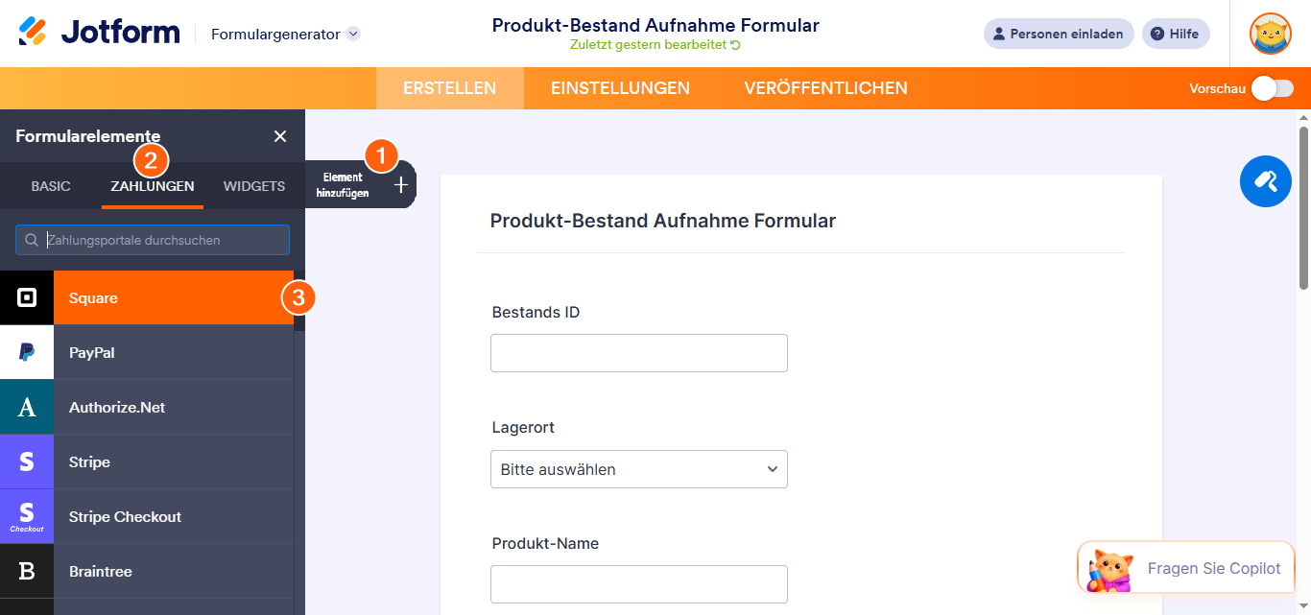Open the blue AI assistant icon

[x=1265, y=181]
